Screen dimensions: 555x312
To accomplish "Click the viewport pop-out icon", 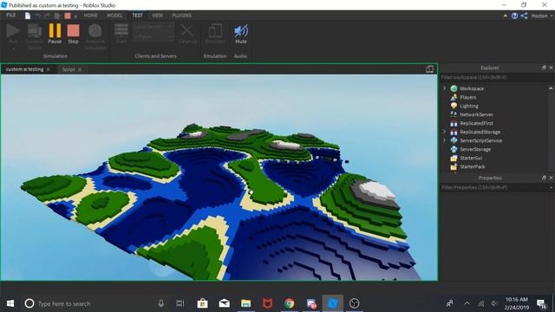I will [429, 69].
